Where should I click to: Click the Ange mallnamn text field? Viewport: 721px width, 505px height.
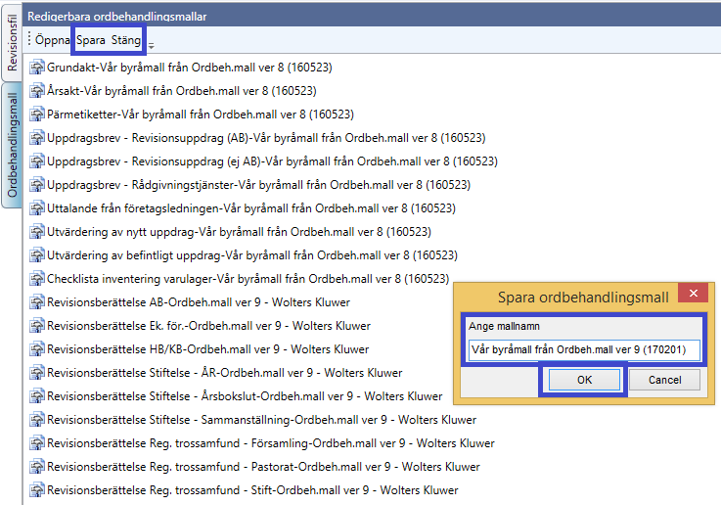point(584,349)
